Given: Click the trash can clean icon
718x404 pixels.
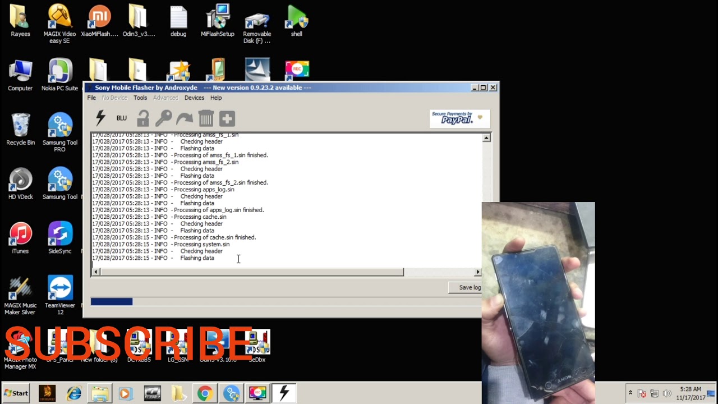Looking at the screenshot, I should (x=206, y=118).
